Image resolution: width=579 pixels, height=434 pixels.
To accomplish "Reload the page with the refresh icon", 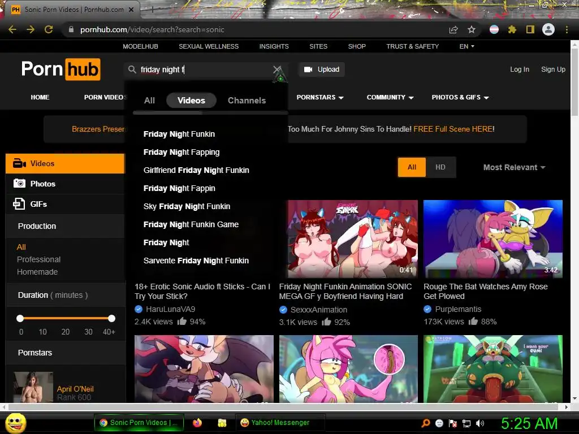I will tap(49, 29).
